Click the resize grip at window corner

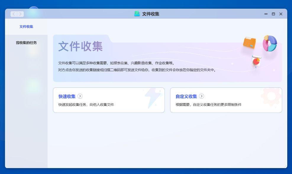tap(285, 166)
